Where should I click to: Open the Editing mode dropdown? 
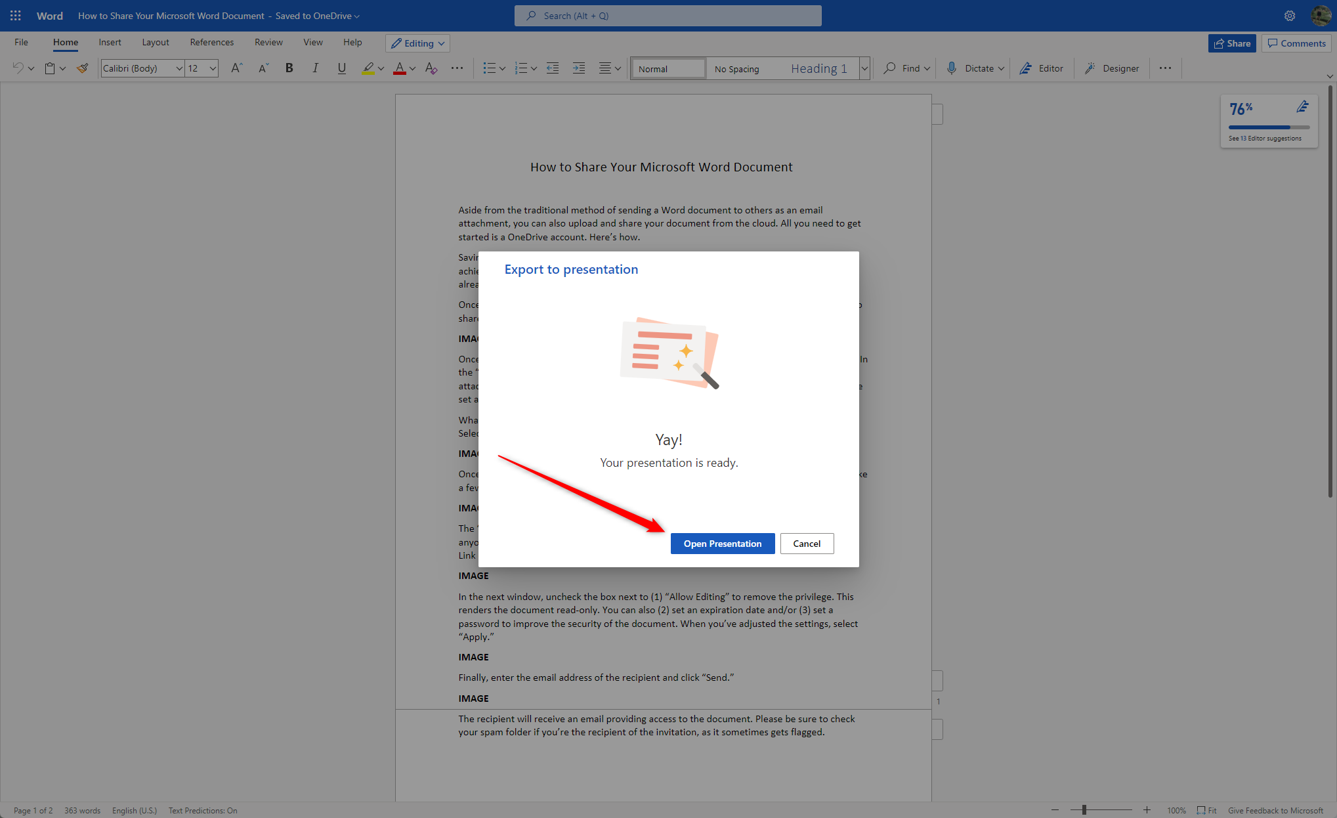point(417,43)
